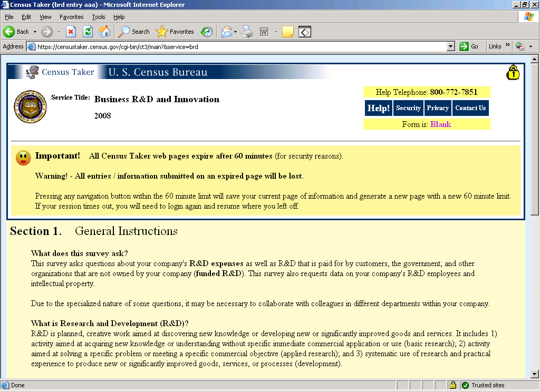This screenshot has height=392, width=540.
Task: Open the Help menu
Action: tap(119, 17)
